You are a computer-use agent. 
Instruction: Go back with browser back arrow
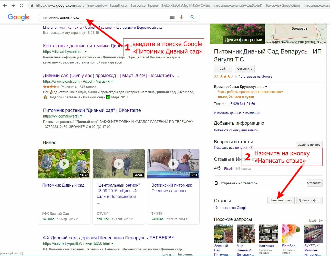5,5
